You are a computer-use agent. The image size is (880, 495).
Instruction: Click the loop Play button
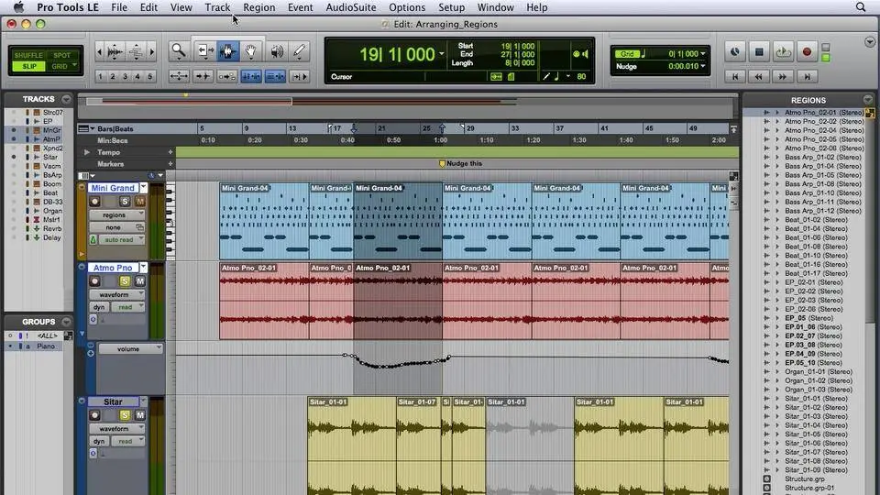point(783,51)
